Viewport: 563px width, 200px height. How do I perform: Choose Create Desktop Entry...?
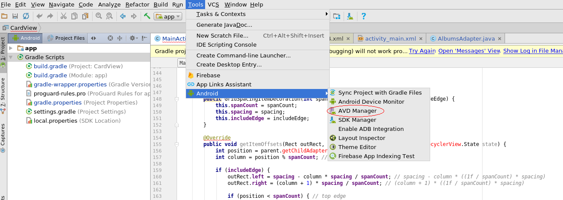[x=258, y=64]
